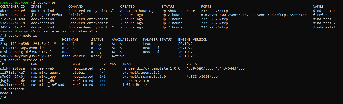
Task: Click container name dind-test-4
Action: [x=324, y=11]
